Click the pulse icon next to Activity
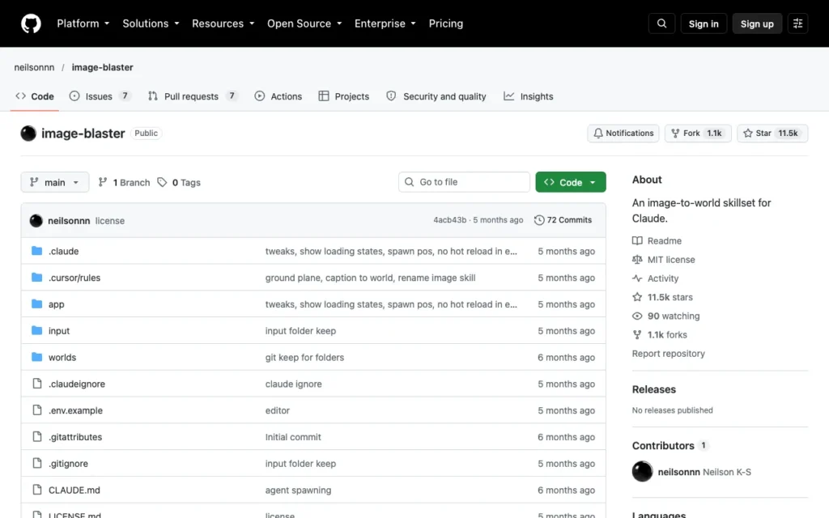The height and width of the screenshot is (518, 829). pyautogui.click(x=637, y=278)
